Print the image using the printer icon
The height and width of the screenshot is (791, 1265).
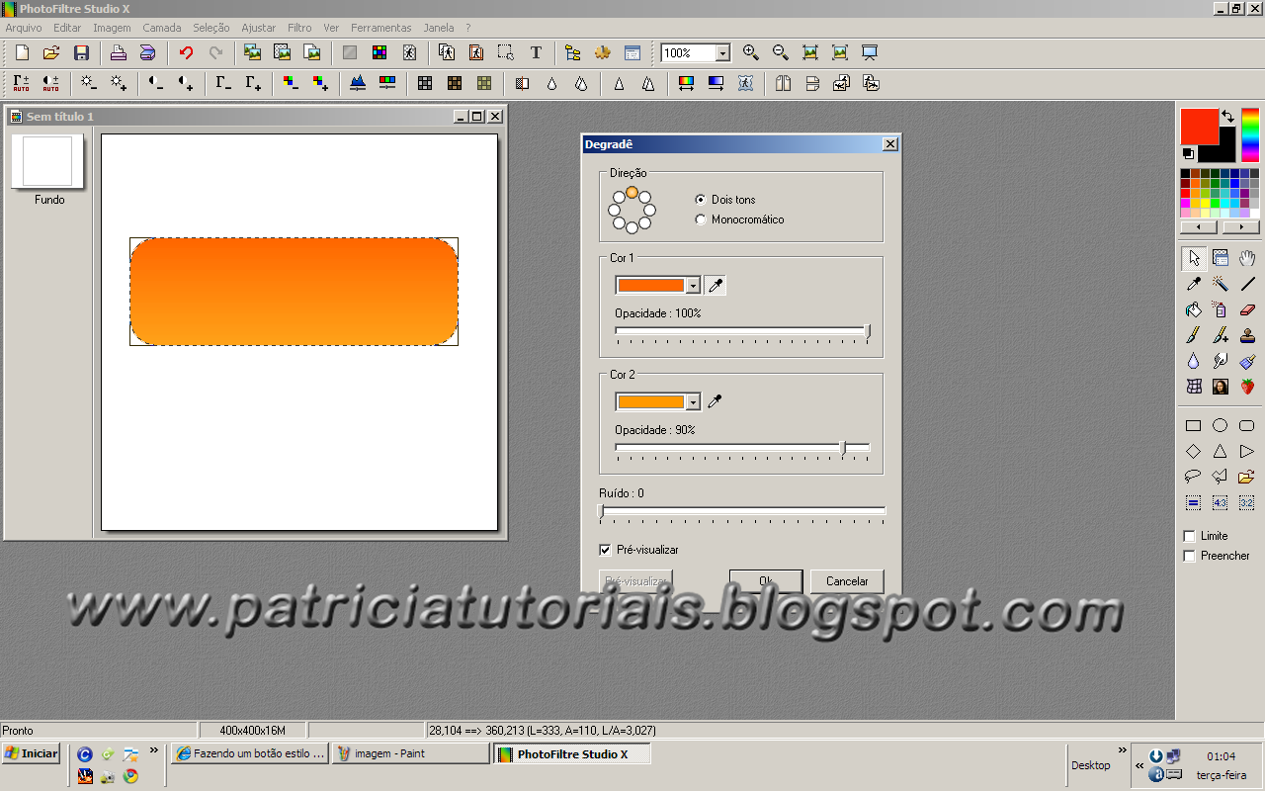click(x=119, y=52)
